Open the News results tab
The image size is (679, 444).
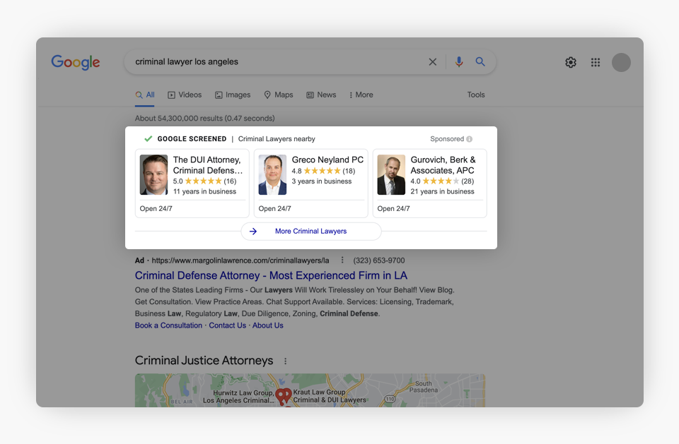(321, 95)
